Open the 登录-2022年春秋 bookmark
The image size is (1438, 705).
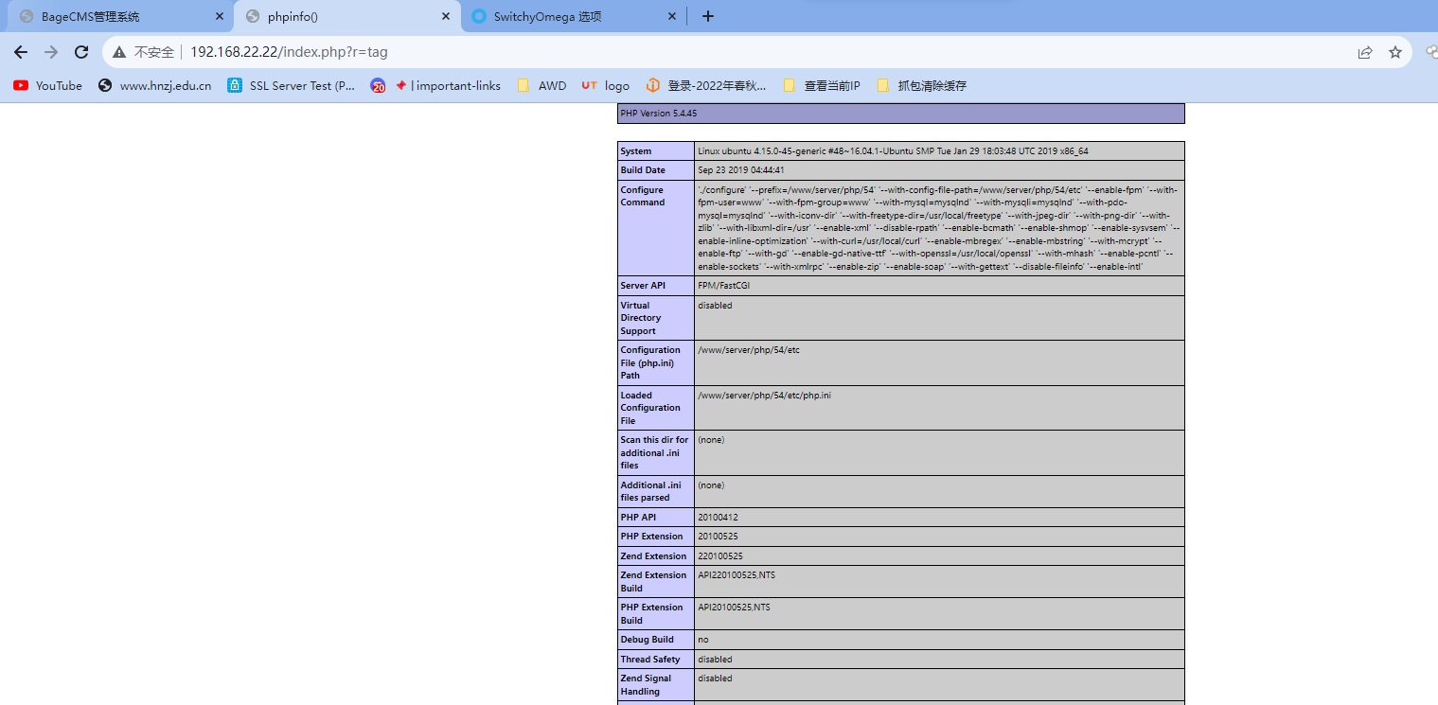pyautogui.click(x=705, y=85)
